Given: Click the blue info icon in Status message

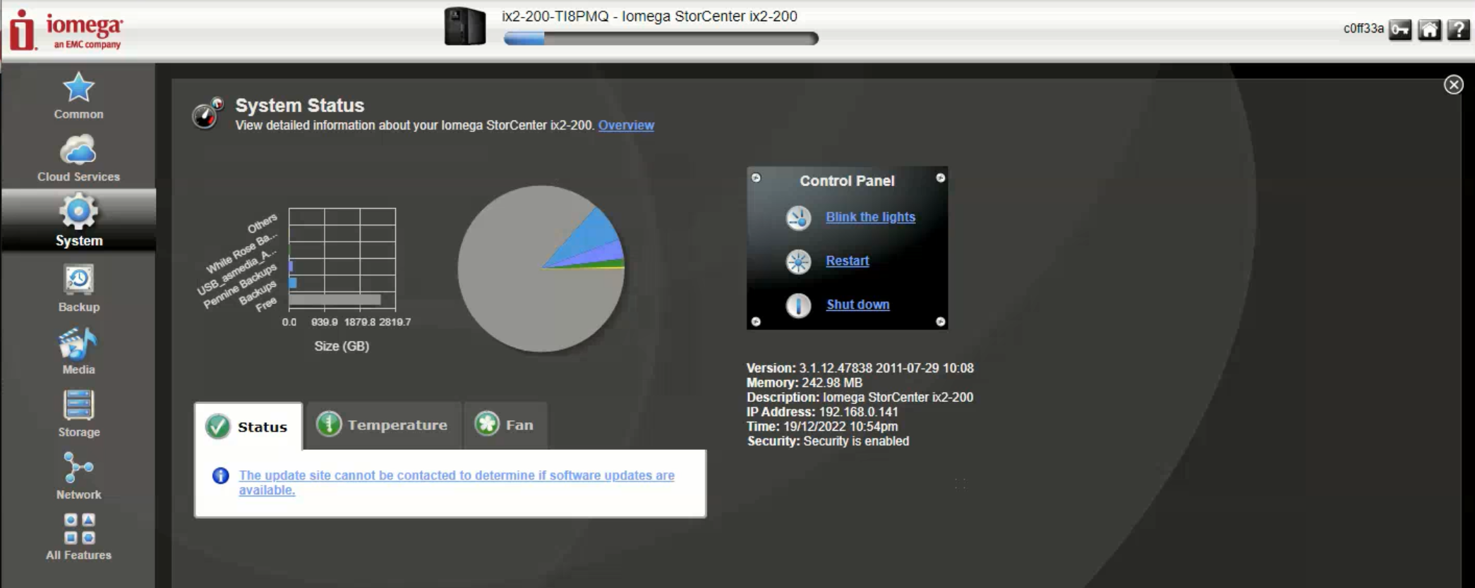Looking at the screenshot, I should (x=221, y=476).
